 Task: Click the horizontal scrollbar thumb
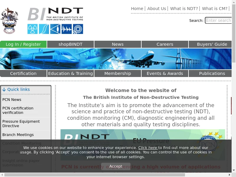coord(95,175)
